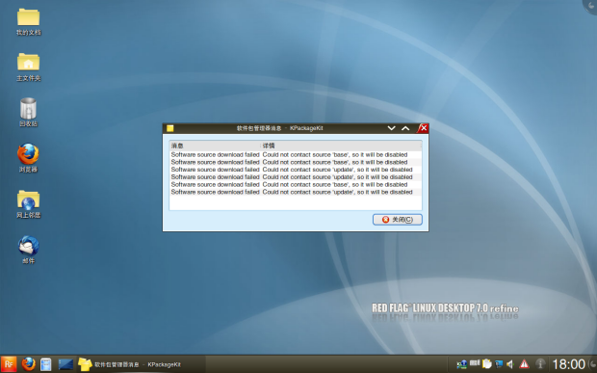Launch Firefox from the taskbar

(28, 364)
